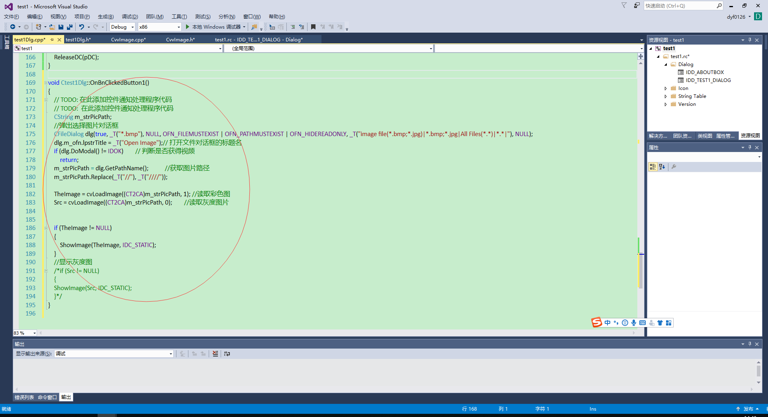
Task: Click the New Project toolbar icon
Action: click(x=38, y=27)
